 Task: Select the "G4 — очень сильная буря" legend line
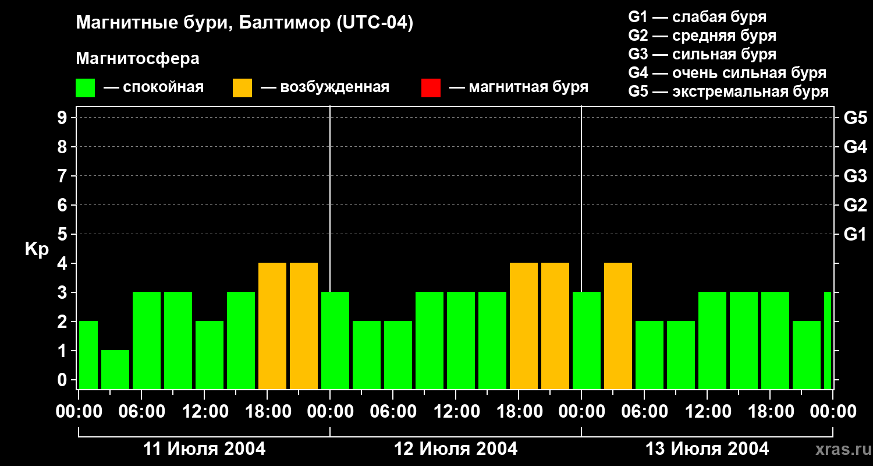[x=727, y=73]
